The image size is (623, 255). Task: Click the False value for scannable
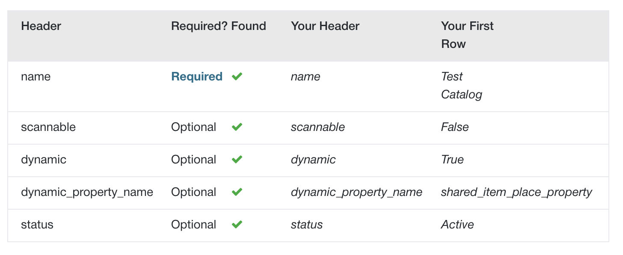pos(455,127)
